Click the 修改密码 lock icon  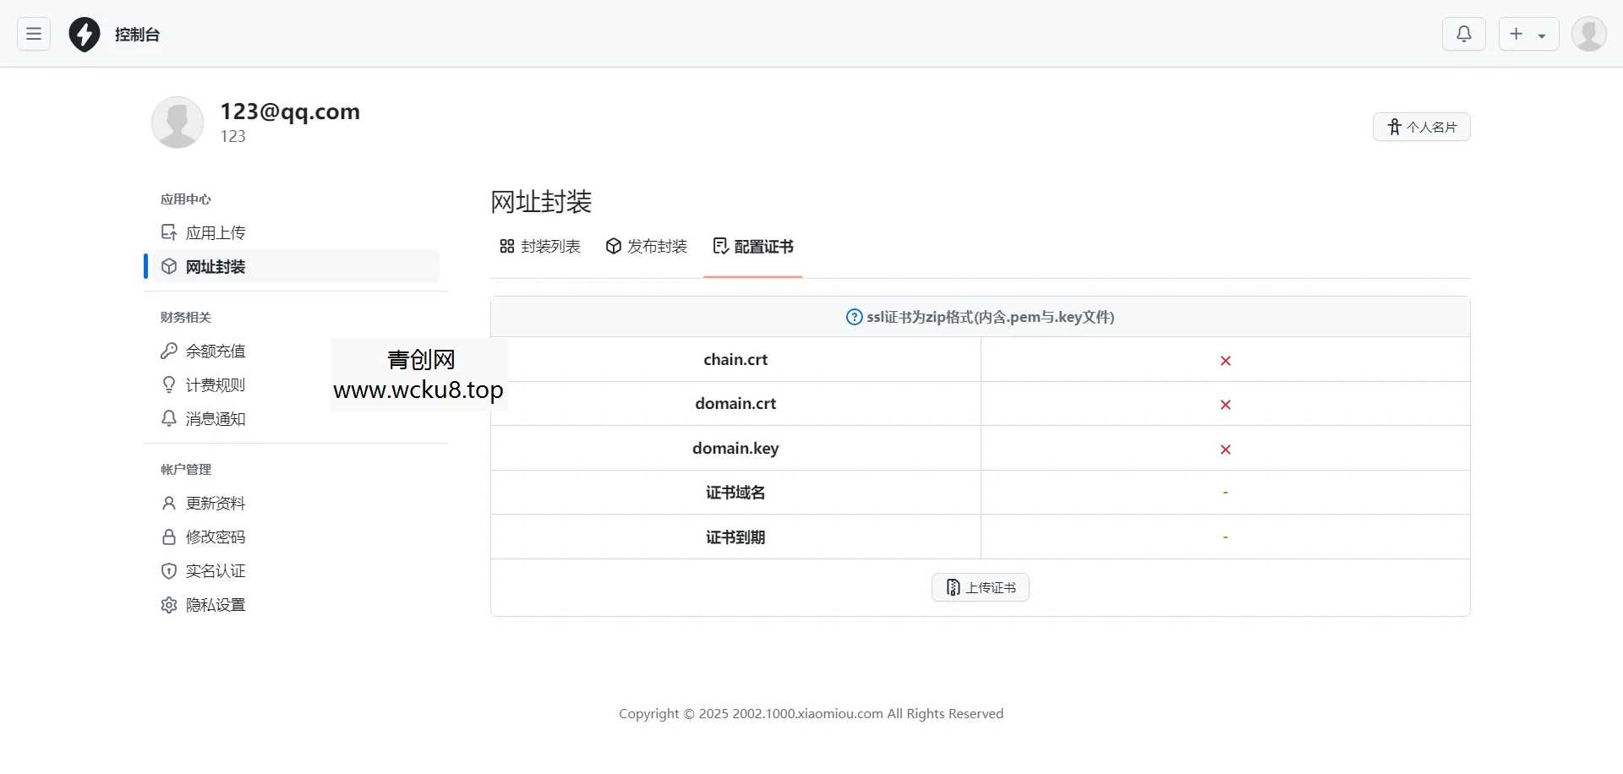[168, 537]
